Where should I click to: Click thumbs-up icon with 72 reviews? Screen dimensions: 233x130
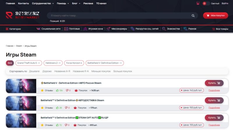(x=57, y=125)
